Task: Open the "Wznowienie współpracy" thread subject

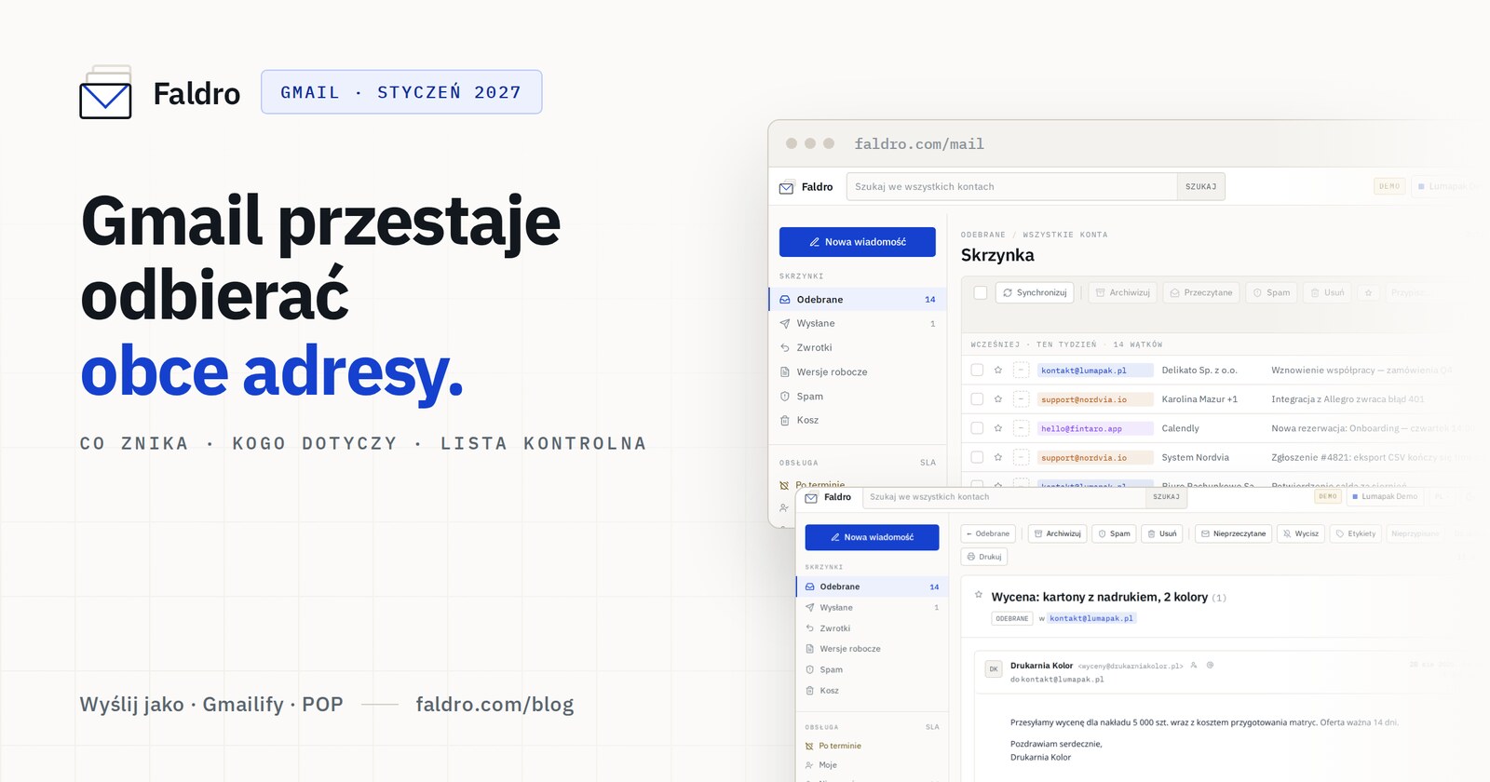Action: (1361, 371)
